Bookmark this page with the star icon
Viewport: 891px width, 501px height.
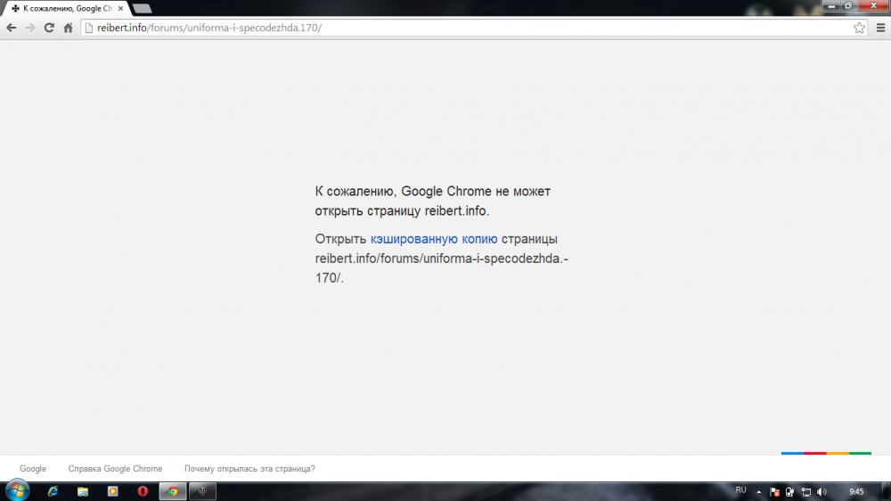859,28
